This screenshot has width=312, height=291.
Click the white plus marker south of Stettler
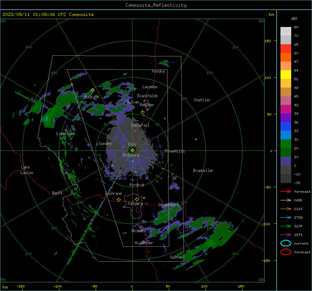click(x=196, y=139)
